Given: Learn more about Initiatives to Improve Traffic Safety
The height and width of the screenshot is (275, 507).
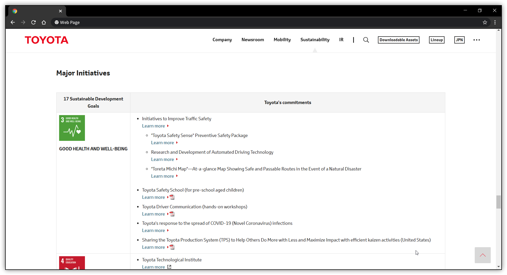Looking at the screenshot, I should click(x=153, y=126).
